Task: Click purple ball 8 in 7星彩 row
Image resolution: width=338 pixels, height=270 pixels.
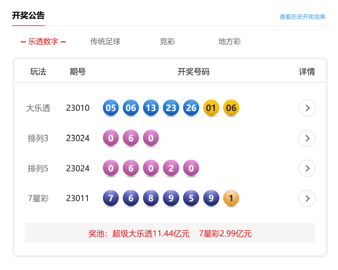Action: point(151,198)
